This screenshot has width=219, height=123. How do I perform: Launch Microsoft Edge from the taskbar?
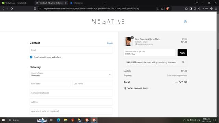pyautogui.click(x=59, y=120)
